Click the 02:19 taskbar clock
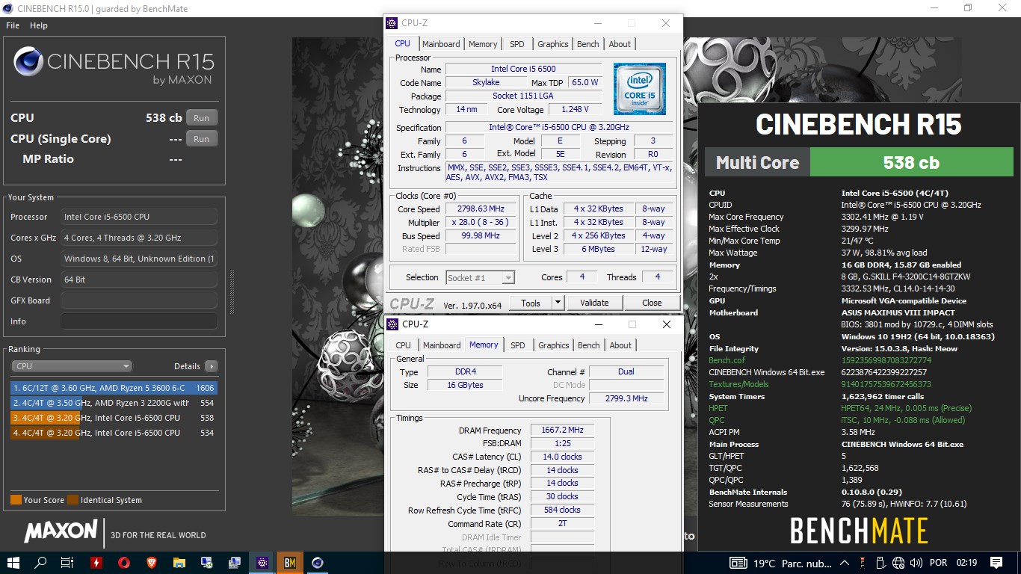Viewport: 1021px width, 574px height. click(965, 563)
